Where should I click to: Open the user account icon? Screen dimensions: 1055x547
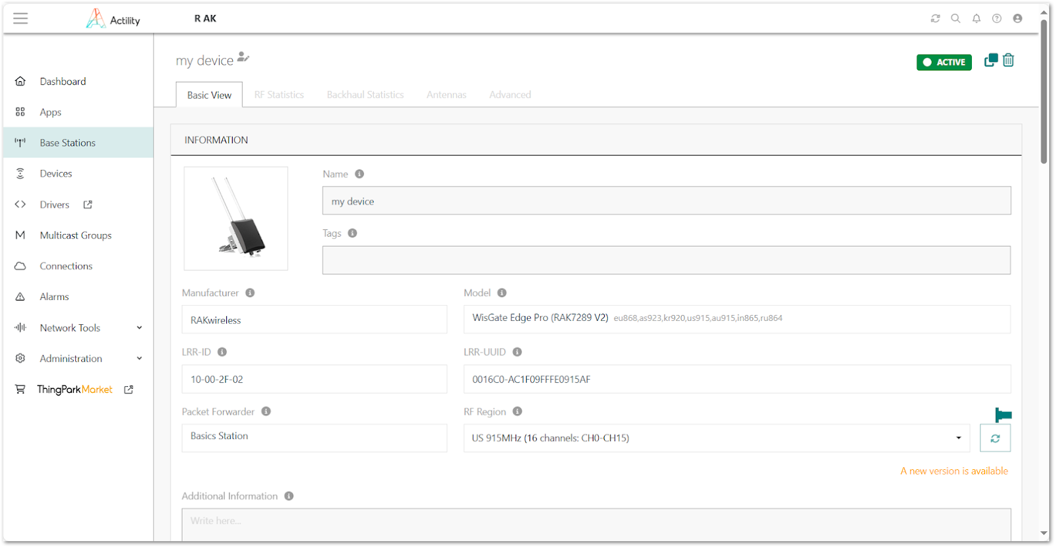(1017, 18)
